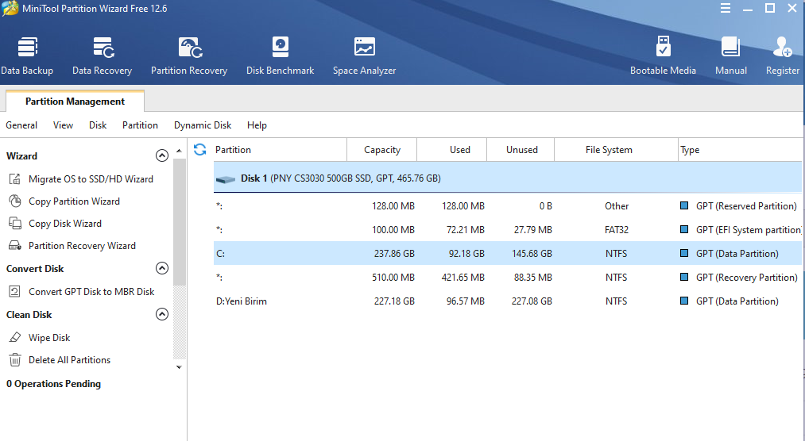Image resolution: width=805 pixels, height=441 pixels.
Task: Click the sidebar scroll down arrow
Action: [179, 367]
